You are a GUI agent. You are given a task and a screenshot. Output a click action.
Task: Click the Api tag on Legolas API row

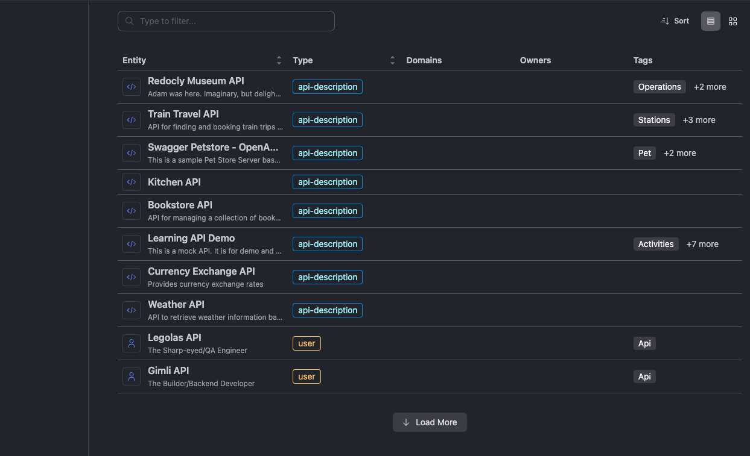644,343
